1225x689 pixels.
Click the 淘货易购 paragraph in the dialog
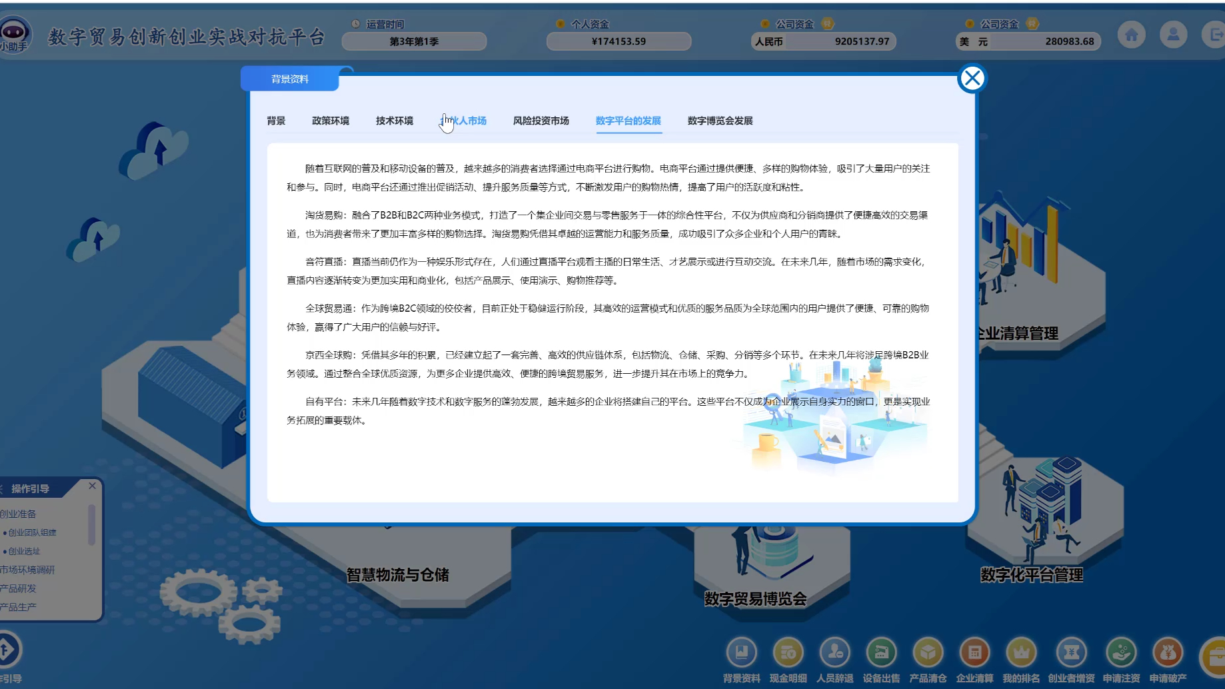[607, 225]
